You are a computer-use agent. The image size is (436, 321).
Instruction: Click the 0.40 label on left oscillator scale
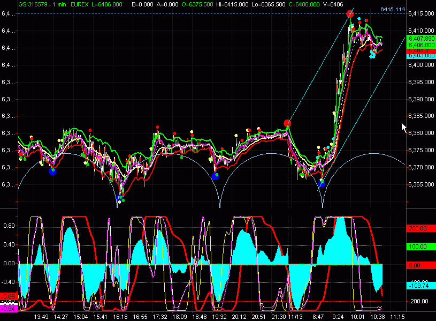(9, 245)
